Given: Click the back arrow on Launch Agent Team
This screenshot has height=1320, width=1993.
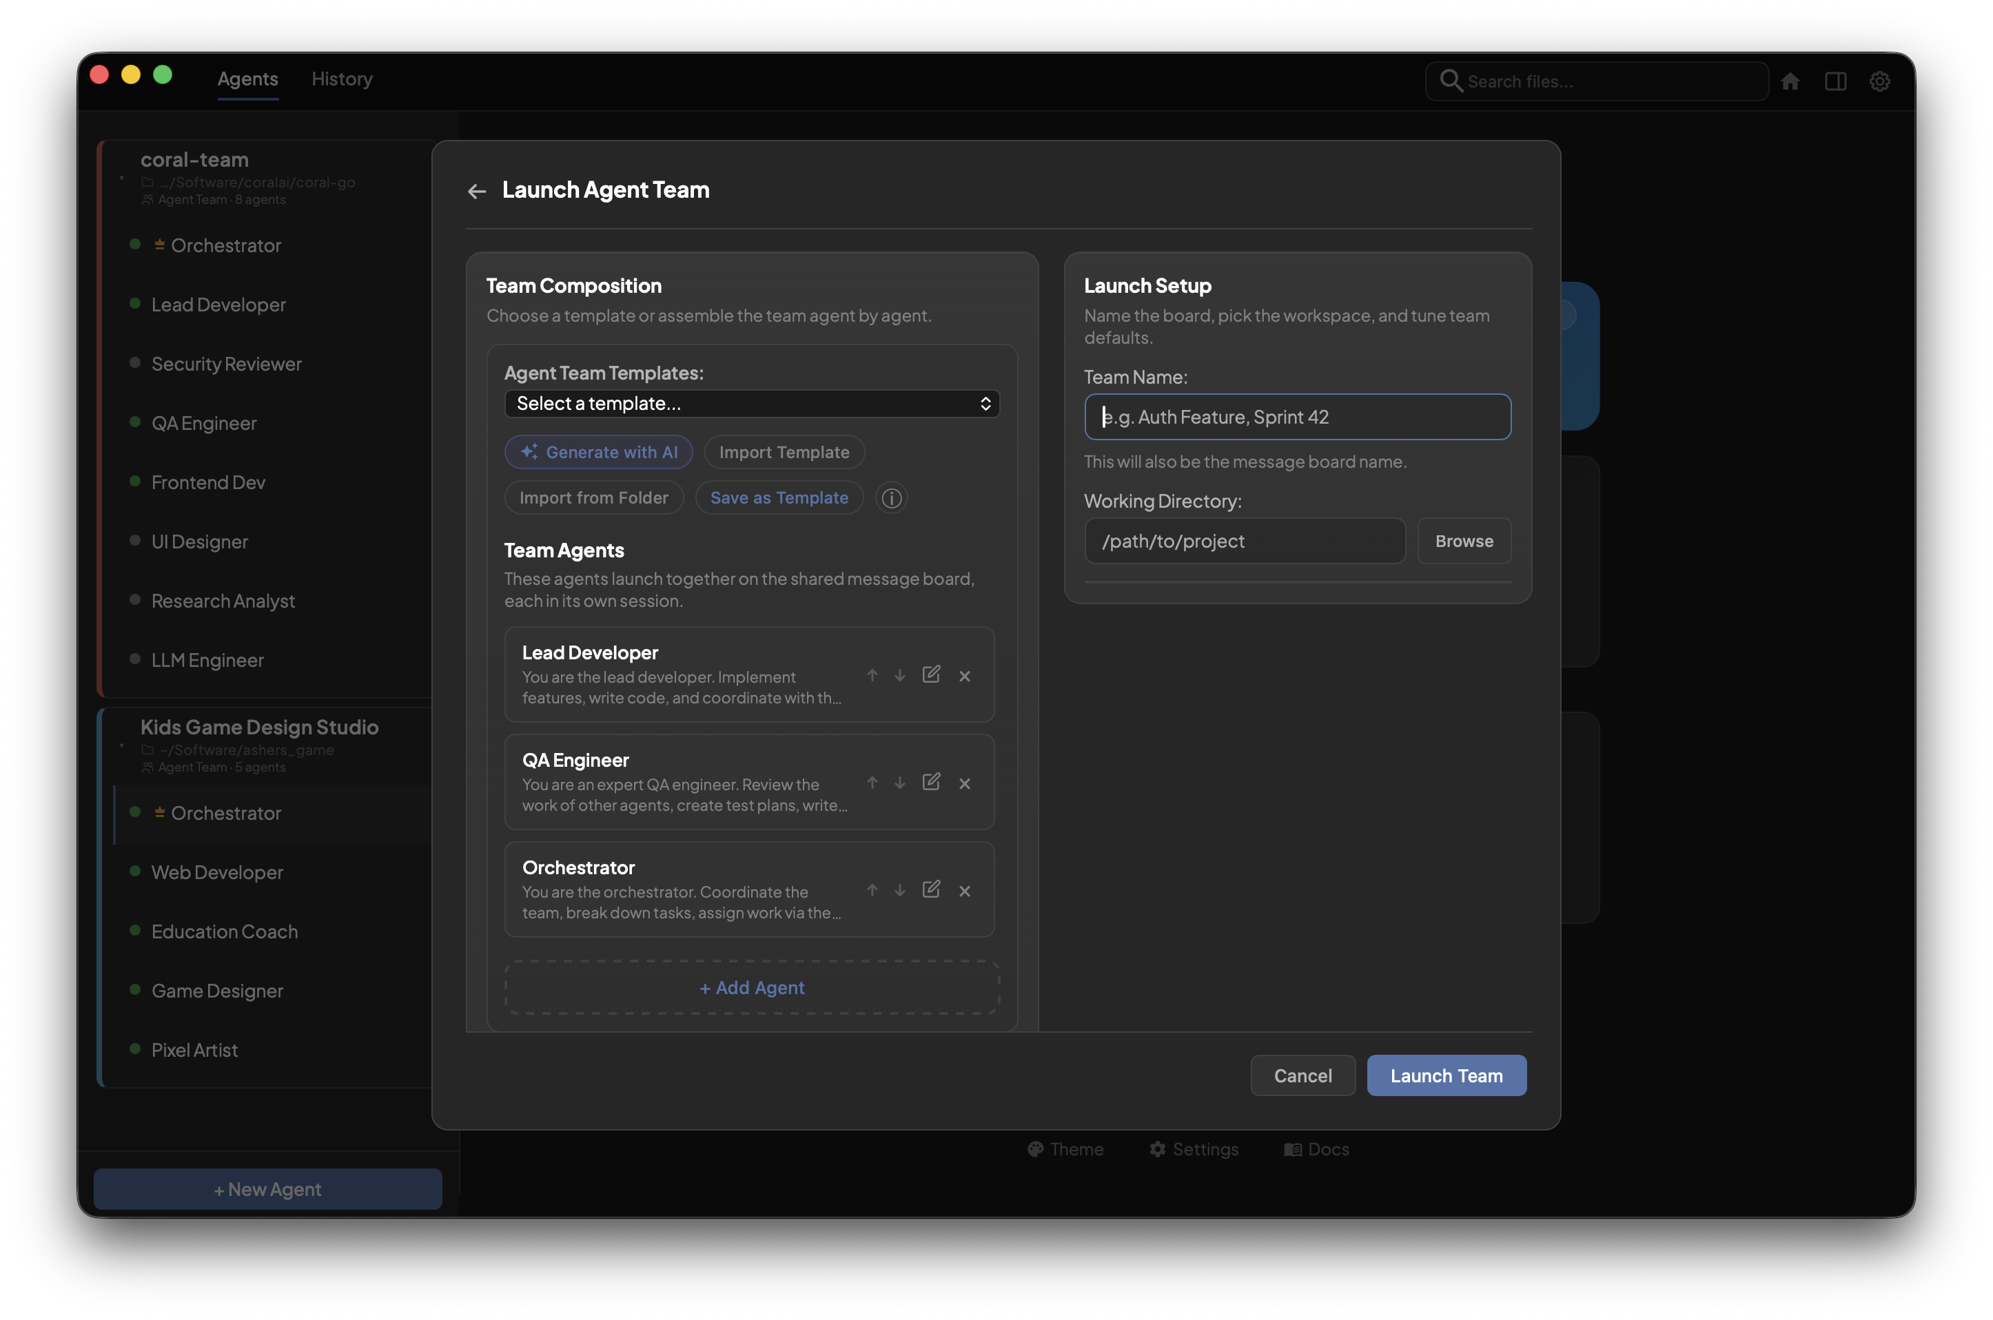Looking at the screenshot, I should coord(477,191).
